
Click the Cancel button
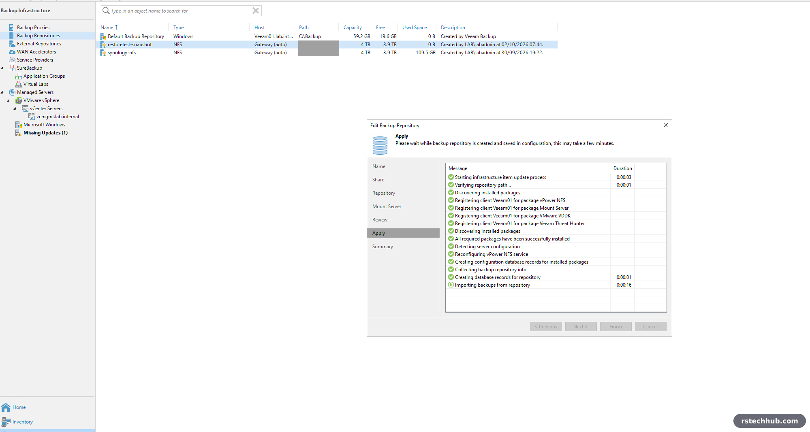tap(651, 327)
